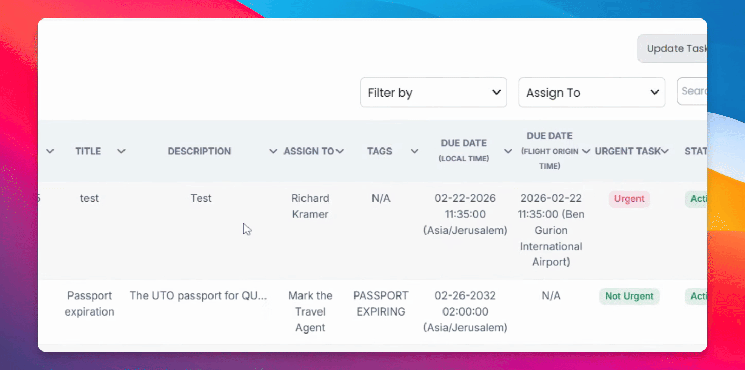The width and height of the screenshot is (745, 370).
Task: Click 'The UTO passport for QU...' description
Action: pyautogui.click(x=198, y=295)
